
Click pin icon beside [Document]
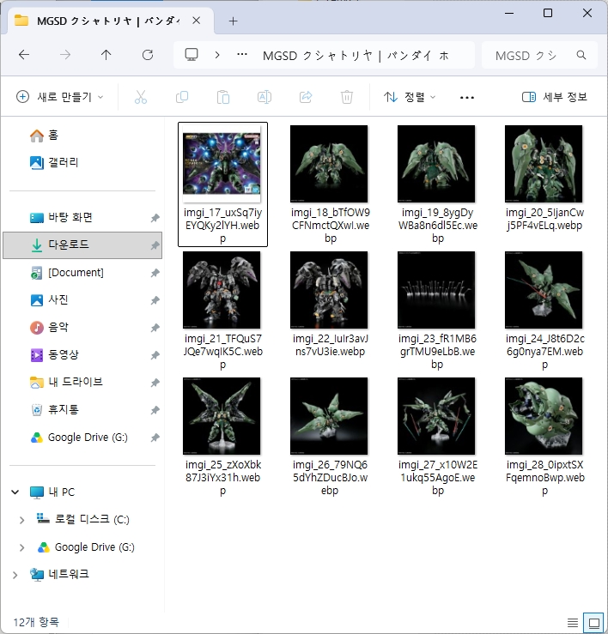click(155, 273)
